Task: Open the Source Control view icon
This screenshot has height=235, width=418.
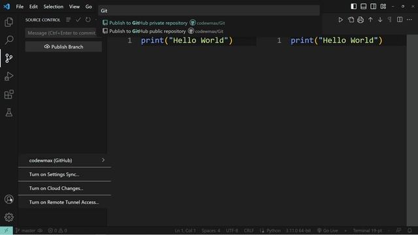Action: click(x=8, y=58)
